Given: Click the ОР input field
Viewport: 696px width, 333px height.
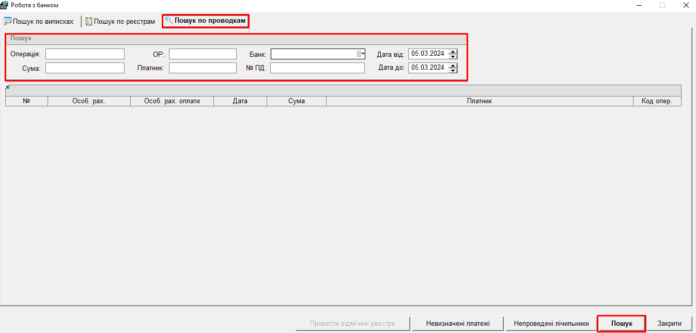Looking at the screenshot, I should pyautogui.click(x=203, y=54).
